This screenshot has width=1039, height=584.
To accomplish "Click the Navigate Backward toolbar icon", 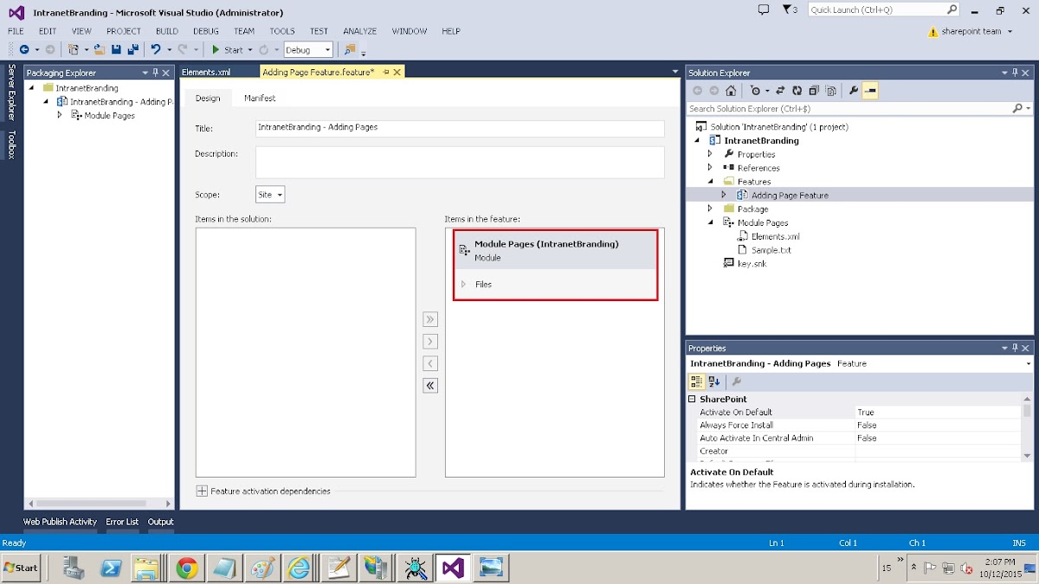I will tap(23, 50).
